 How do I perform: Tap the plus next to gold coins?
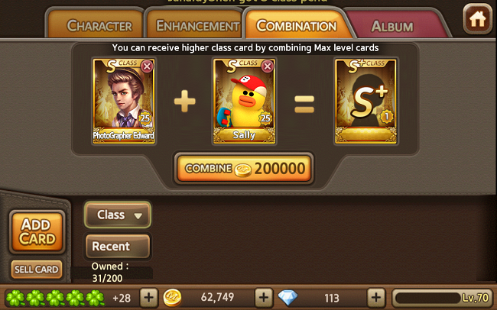(x=264, y=298)
